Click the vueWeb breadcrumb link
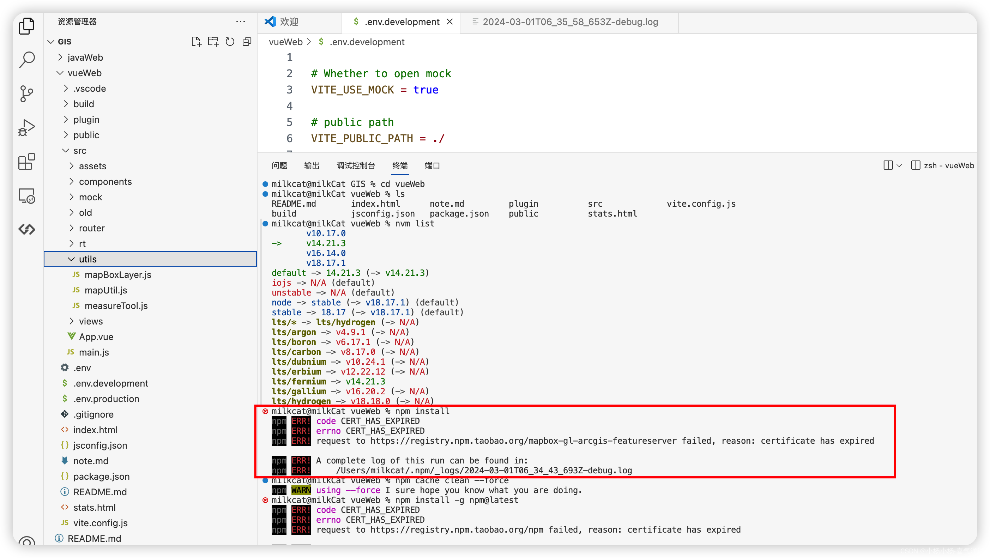Screen dimensions: 990x558 point(285,42)
